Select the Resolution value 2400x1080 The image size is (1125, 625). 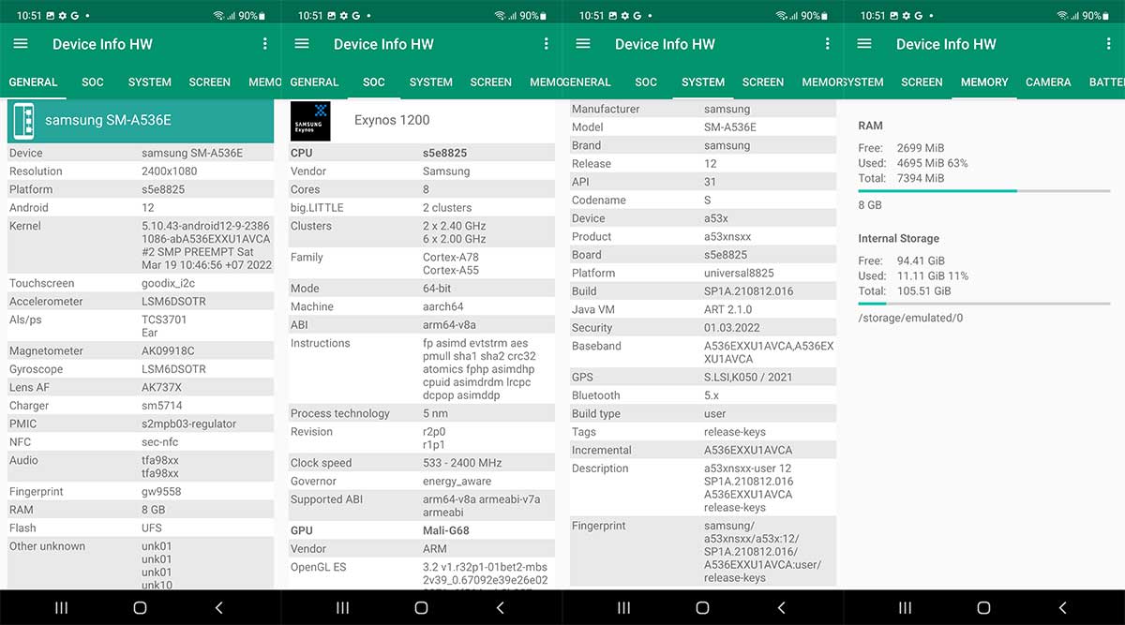[169, 171]
